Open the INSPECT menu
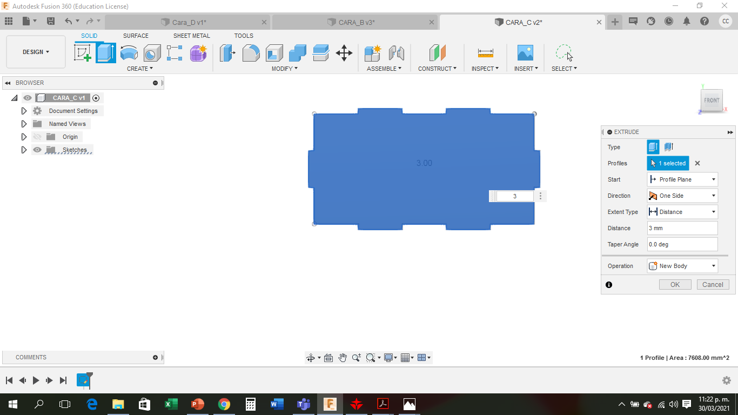This screenshot has height=415, width=738. click(x=485, y=69)
